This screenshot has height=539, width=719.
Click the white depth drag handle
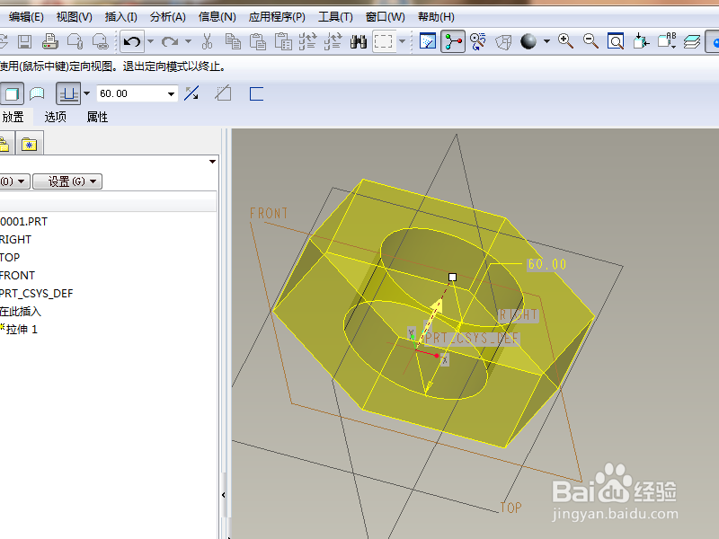pyautogui.click(x=452, y=277)
